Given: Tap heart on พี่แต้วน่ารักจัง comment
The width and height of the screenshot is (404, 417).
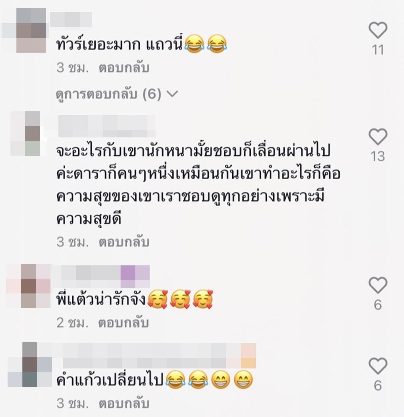Looking at the screenshot, I should tap(378, 285).
